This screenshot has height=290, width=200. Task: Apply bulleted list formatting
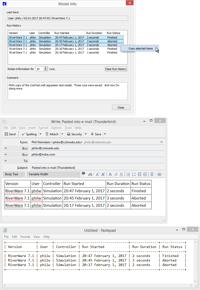click(128, 174)
